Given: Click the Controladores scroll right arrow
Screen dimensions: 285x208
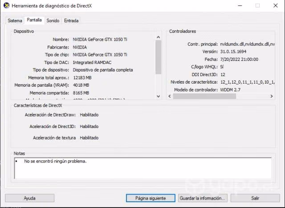Looking at the screenshot, I should coord(272,96).
